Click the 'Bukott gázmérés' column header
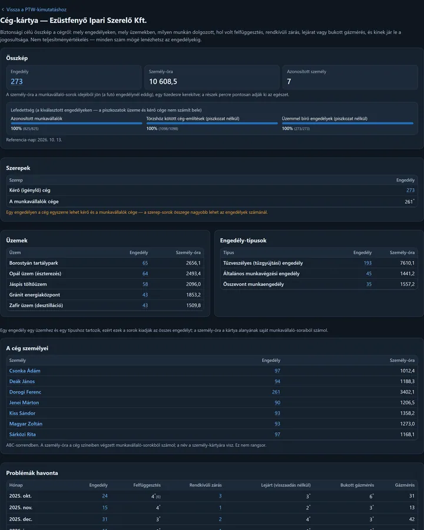Screen dimensions: 424x530 click(x=357, y=485)
